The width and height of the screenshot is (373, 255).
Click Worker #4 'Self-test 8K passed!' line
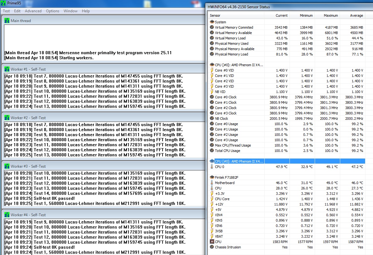coord(40,247)
